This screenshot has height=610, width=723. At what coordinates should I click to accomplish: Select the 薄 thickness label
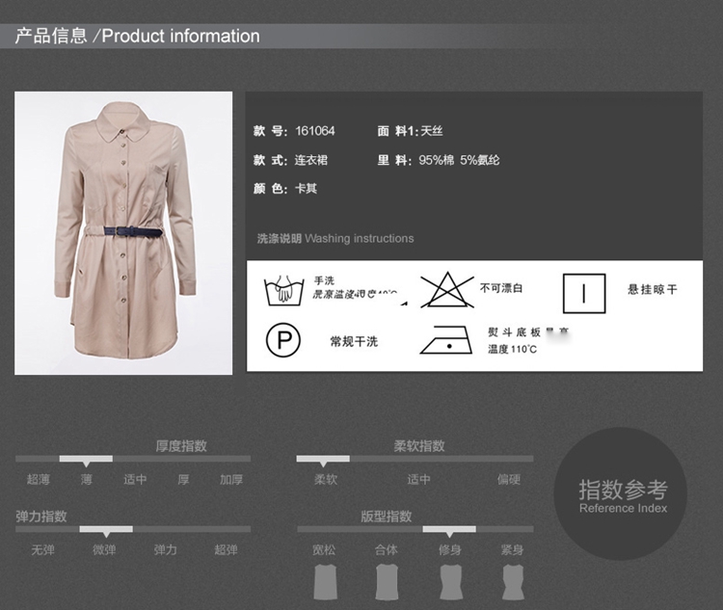pyautogui.click(x=87, y=479)
